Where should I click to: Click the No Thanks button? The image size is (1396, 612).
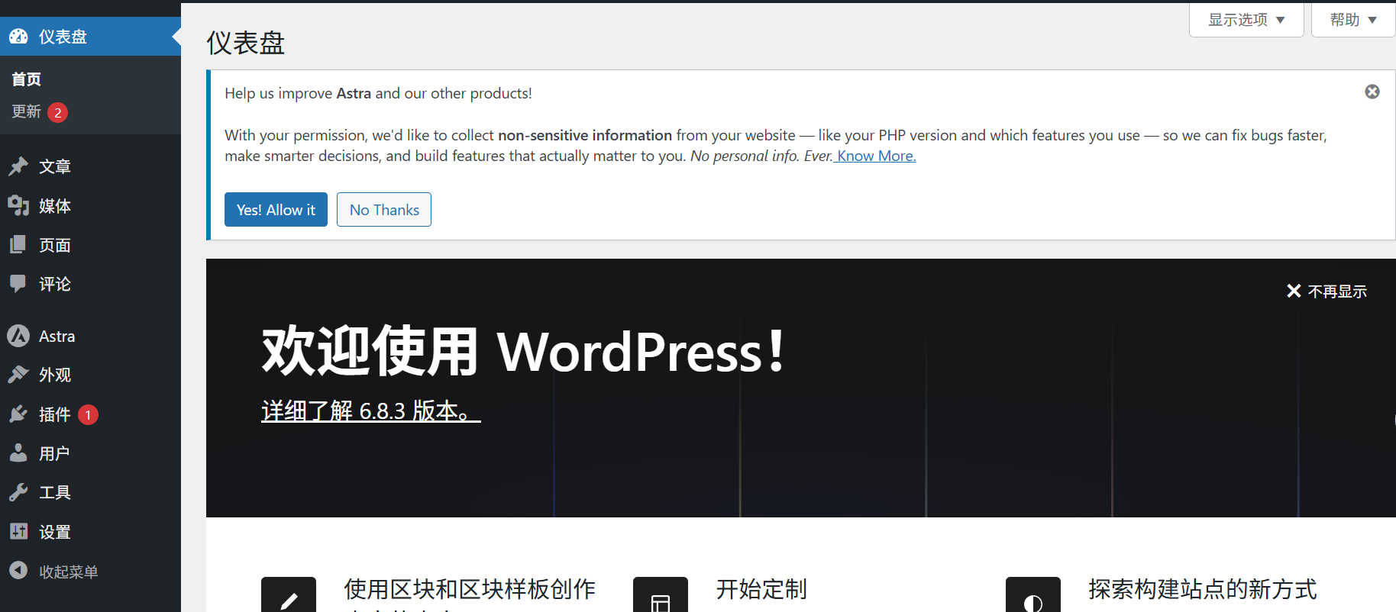click(x=384, y=209)
